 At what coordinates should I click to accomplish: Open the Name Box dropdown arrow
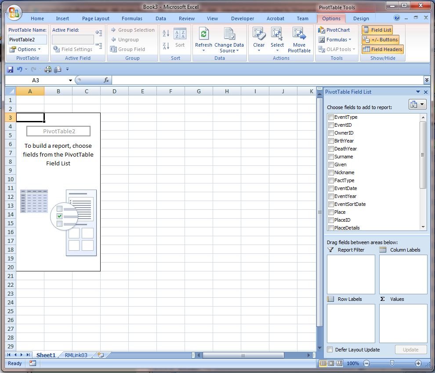pos(70,80)
